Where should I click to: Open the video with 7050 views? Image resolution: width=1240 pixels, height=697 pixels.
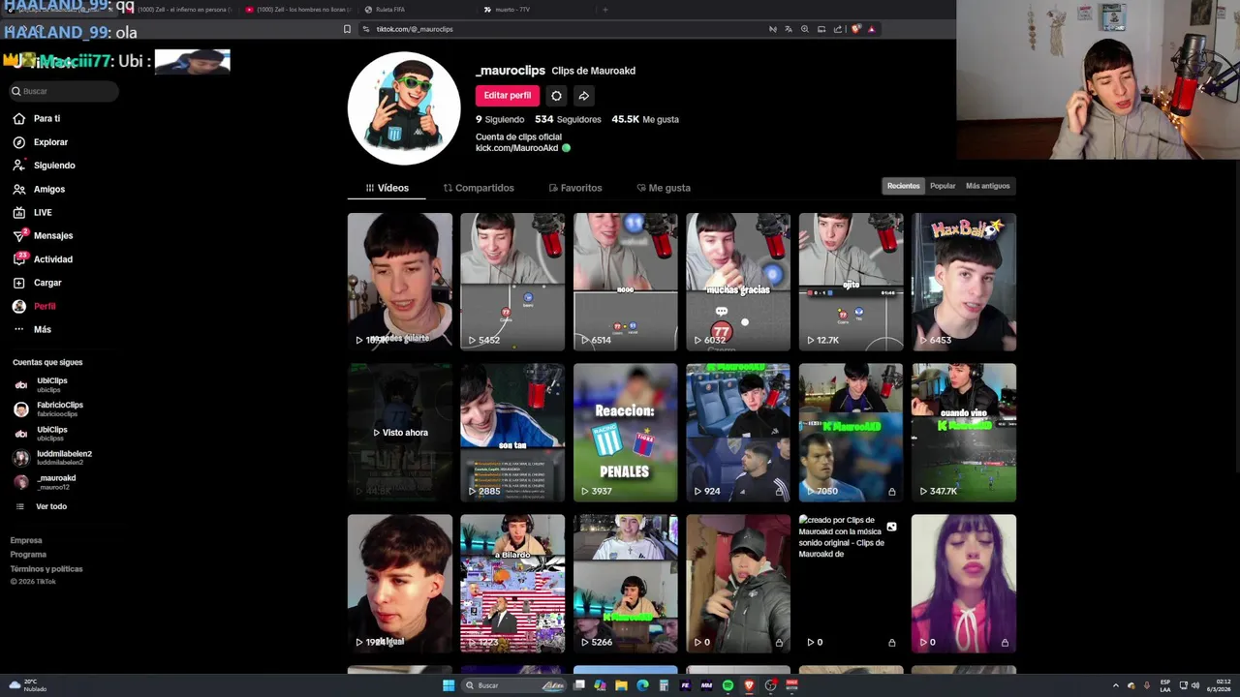point(851,433)
